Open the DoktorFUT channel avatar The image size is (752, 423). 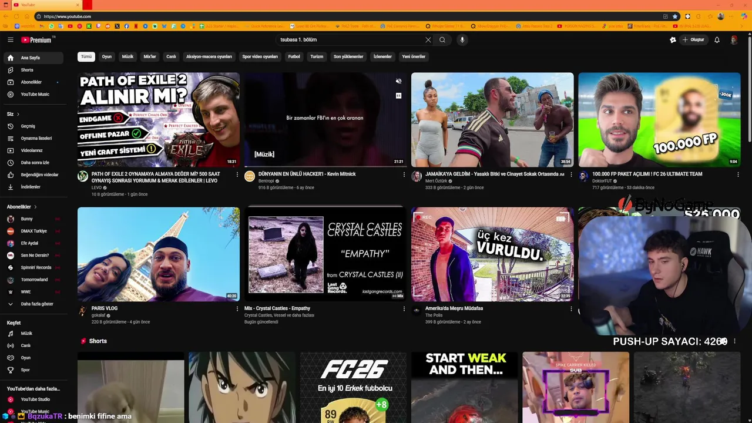[583, 176]
